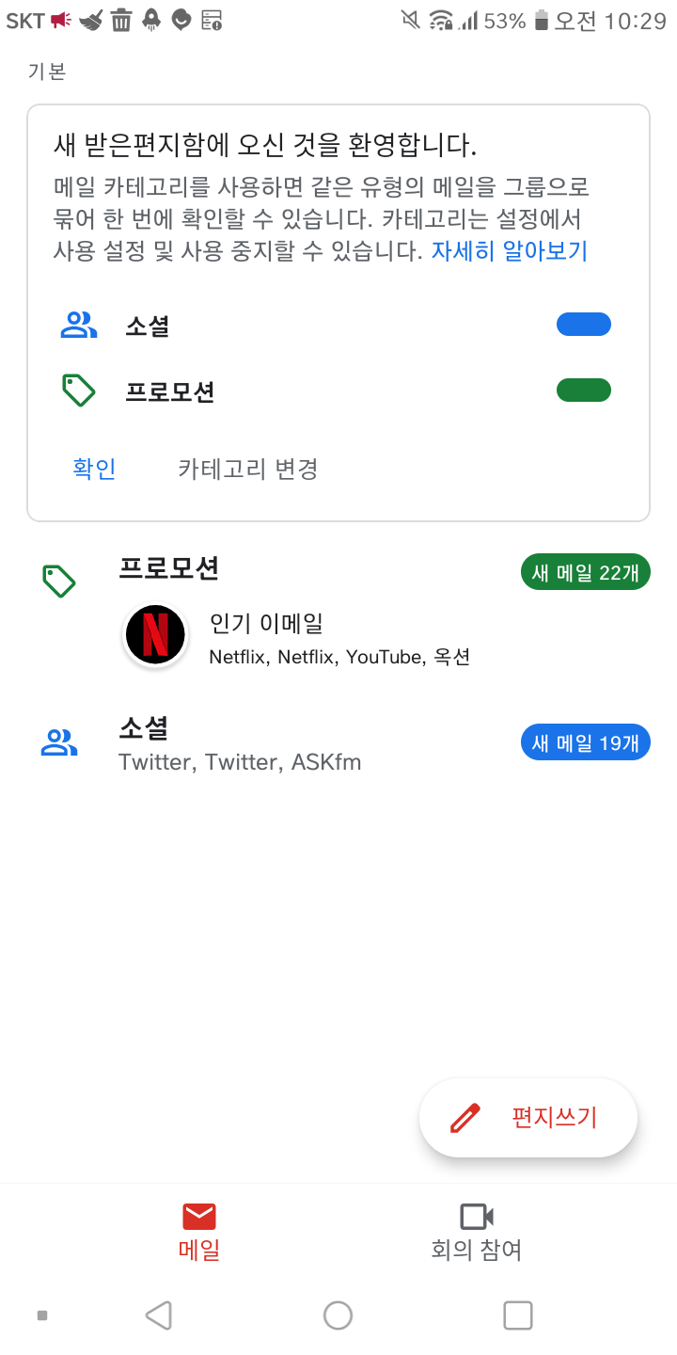The height and width of the screenshot is (1355, 677).
Task: Tap the green Promotions tag icon in the welcome card
Action: pos(79,391)
